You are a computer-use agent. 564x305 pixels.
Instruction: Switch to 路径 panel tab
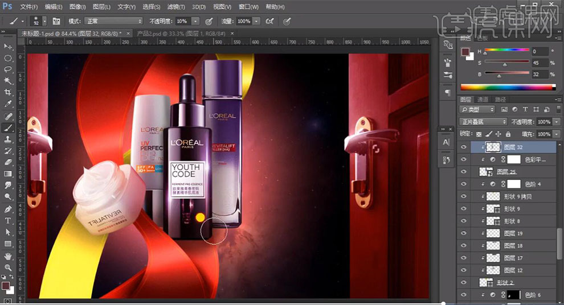click(x=500, y=100)
